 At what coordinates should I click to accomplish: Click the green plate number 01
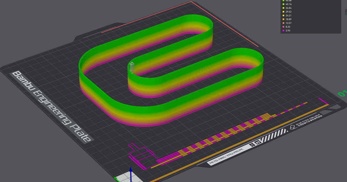[342, 93]
